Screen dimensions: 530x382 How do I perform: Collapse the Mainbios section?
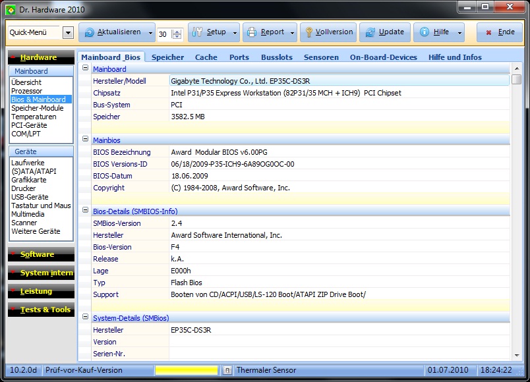coord(86,139)
